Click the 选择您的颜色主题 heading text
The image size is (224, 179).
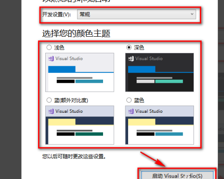tap(76, 34)
